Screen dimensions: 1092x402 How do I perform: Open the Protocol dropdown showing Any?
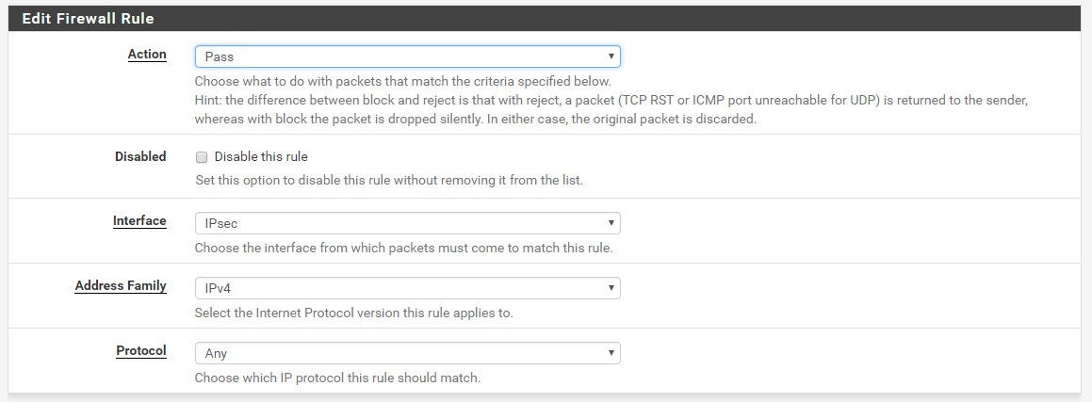point(407,353)
